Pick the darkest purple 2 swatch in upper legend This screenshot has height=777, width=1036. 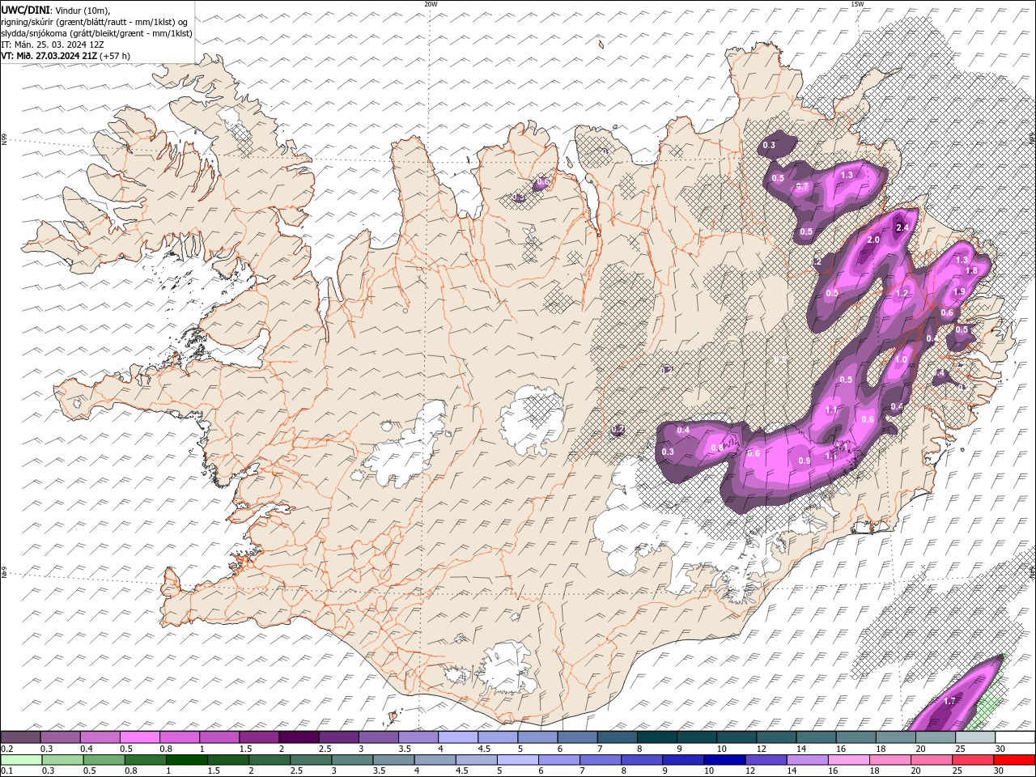coord(299,737)
